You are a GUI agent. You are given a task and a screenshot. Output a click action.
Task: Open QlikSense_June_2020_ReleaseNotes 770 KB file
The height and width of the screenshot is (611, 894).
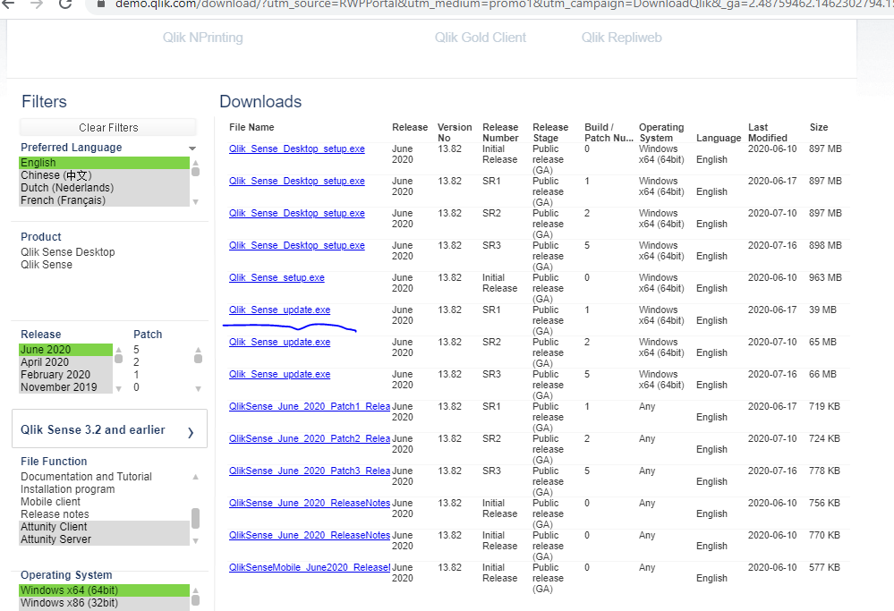click(x=310, y=535)
